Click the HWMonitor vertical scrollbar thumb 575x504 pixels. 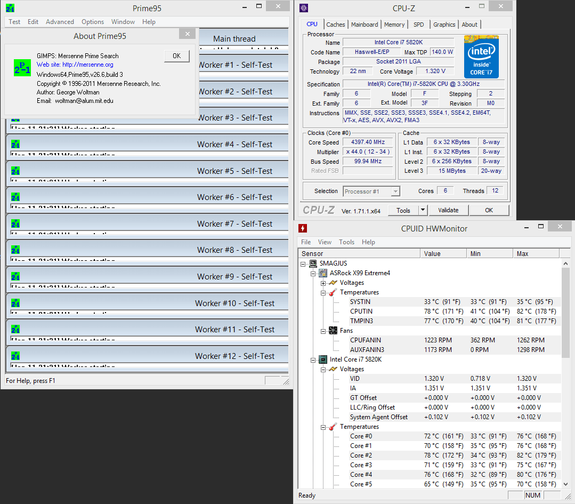pyautogui.click(x=565, y=312)
